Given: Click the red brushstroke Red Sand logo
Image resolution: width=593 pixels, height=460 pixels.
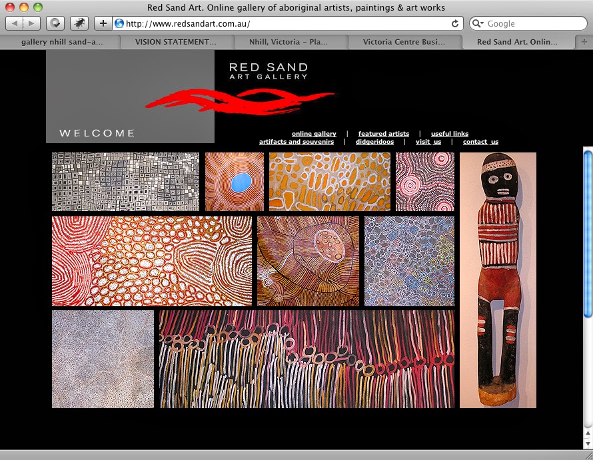Looking at the screenshot, I should click(x=239, y=101).
